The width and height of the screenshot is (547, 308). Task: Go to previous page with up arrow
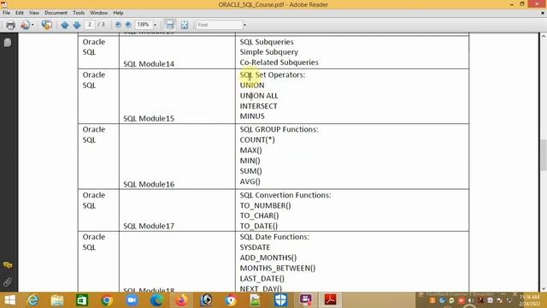pyautogui.click(x=65, y=25)
